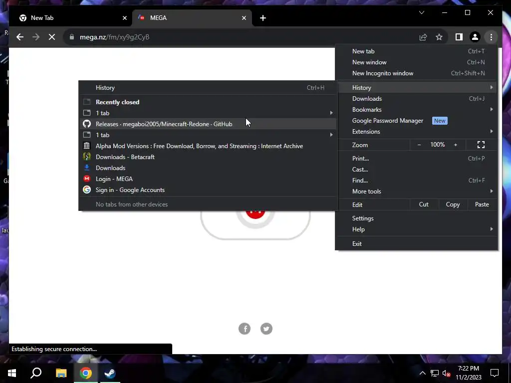Viewport: 511px width, 383px height.
Task: Reopen Downloads - Betacraft page
Action: pos(208,157)
